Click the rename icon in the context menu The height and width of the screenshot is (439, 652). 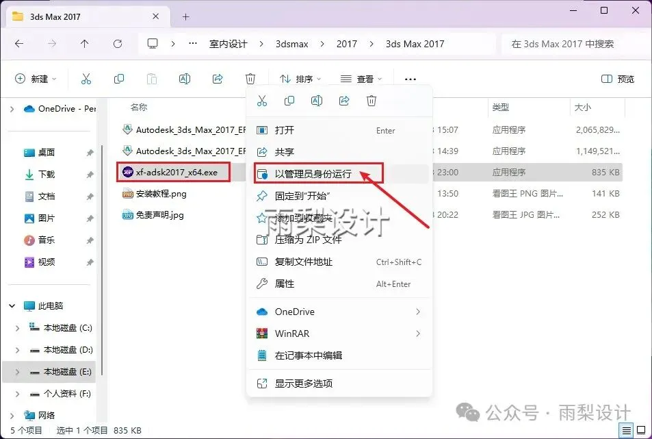click(x=317, y=101)
